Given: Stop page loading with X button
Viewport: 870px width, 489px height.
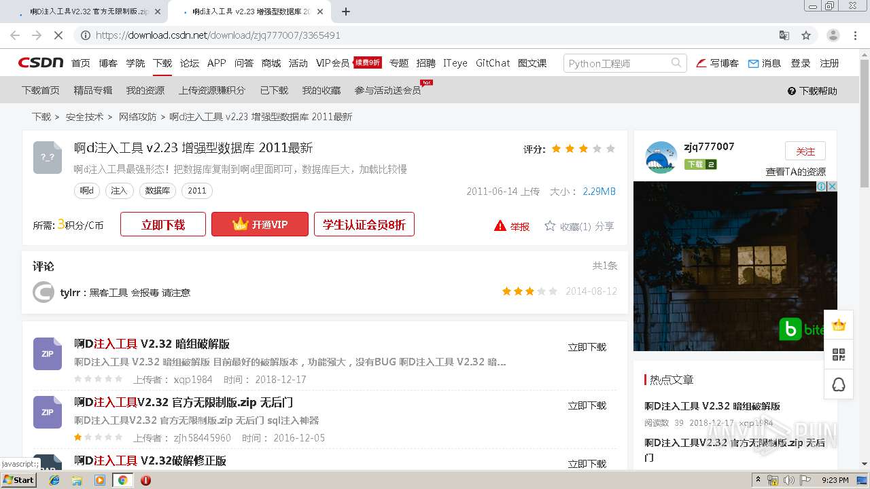Looking at the screenshot, I should click(58, 35).
